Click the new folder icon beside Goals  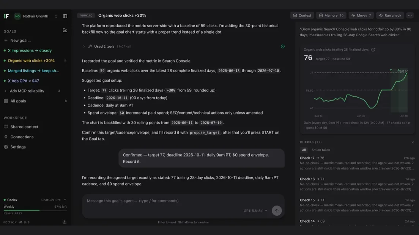pyautogui.click(x=65, y=30)
